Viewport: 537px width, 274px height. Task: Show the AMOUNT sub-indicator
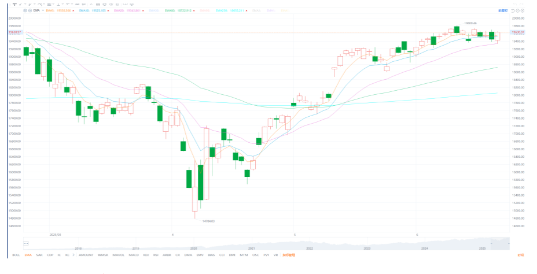(x=86, y=255)
